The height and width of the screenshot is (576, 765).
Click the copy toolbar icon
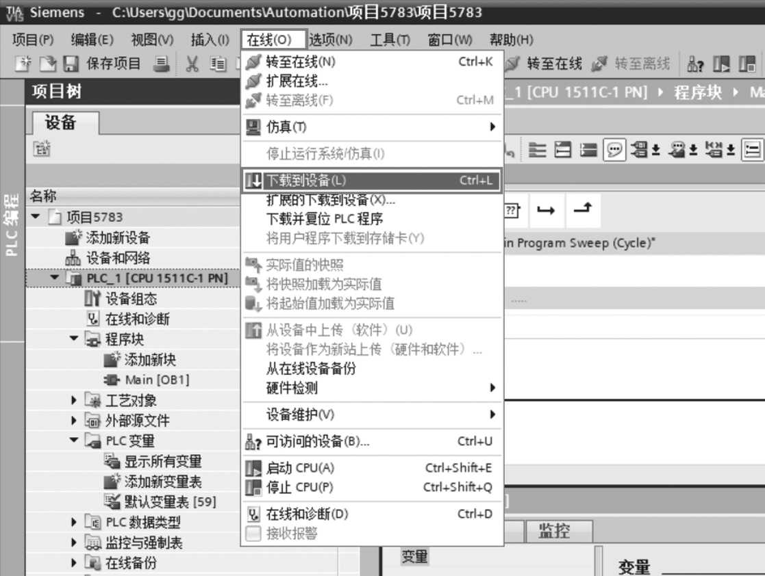pyautogui.click(x=218, y=64)
